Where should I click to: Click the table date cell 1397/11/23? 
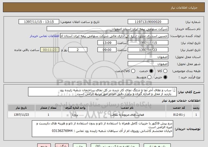click(x=21, y=115)
